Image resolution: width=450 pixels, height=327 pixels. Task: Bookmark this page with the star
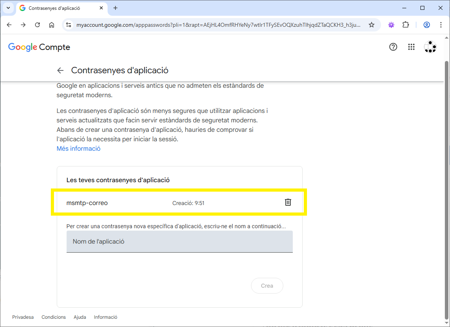tap(372, 24)
